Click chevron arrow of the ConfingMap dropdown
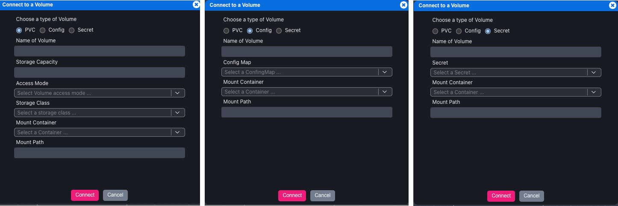This screenshot has height=206, width=618. click(385, 72)
